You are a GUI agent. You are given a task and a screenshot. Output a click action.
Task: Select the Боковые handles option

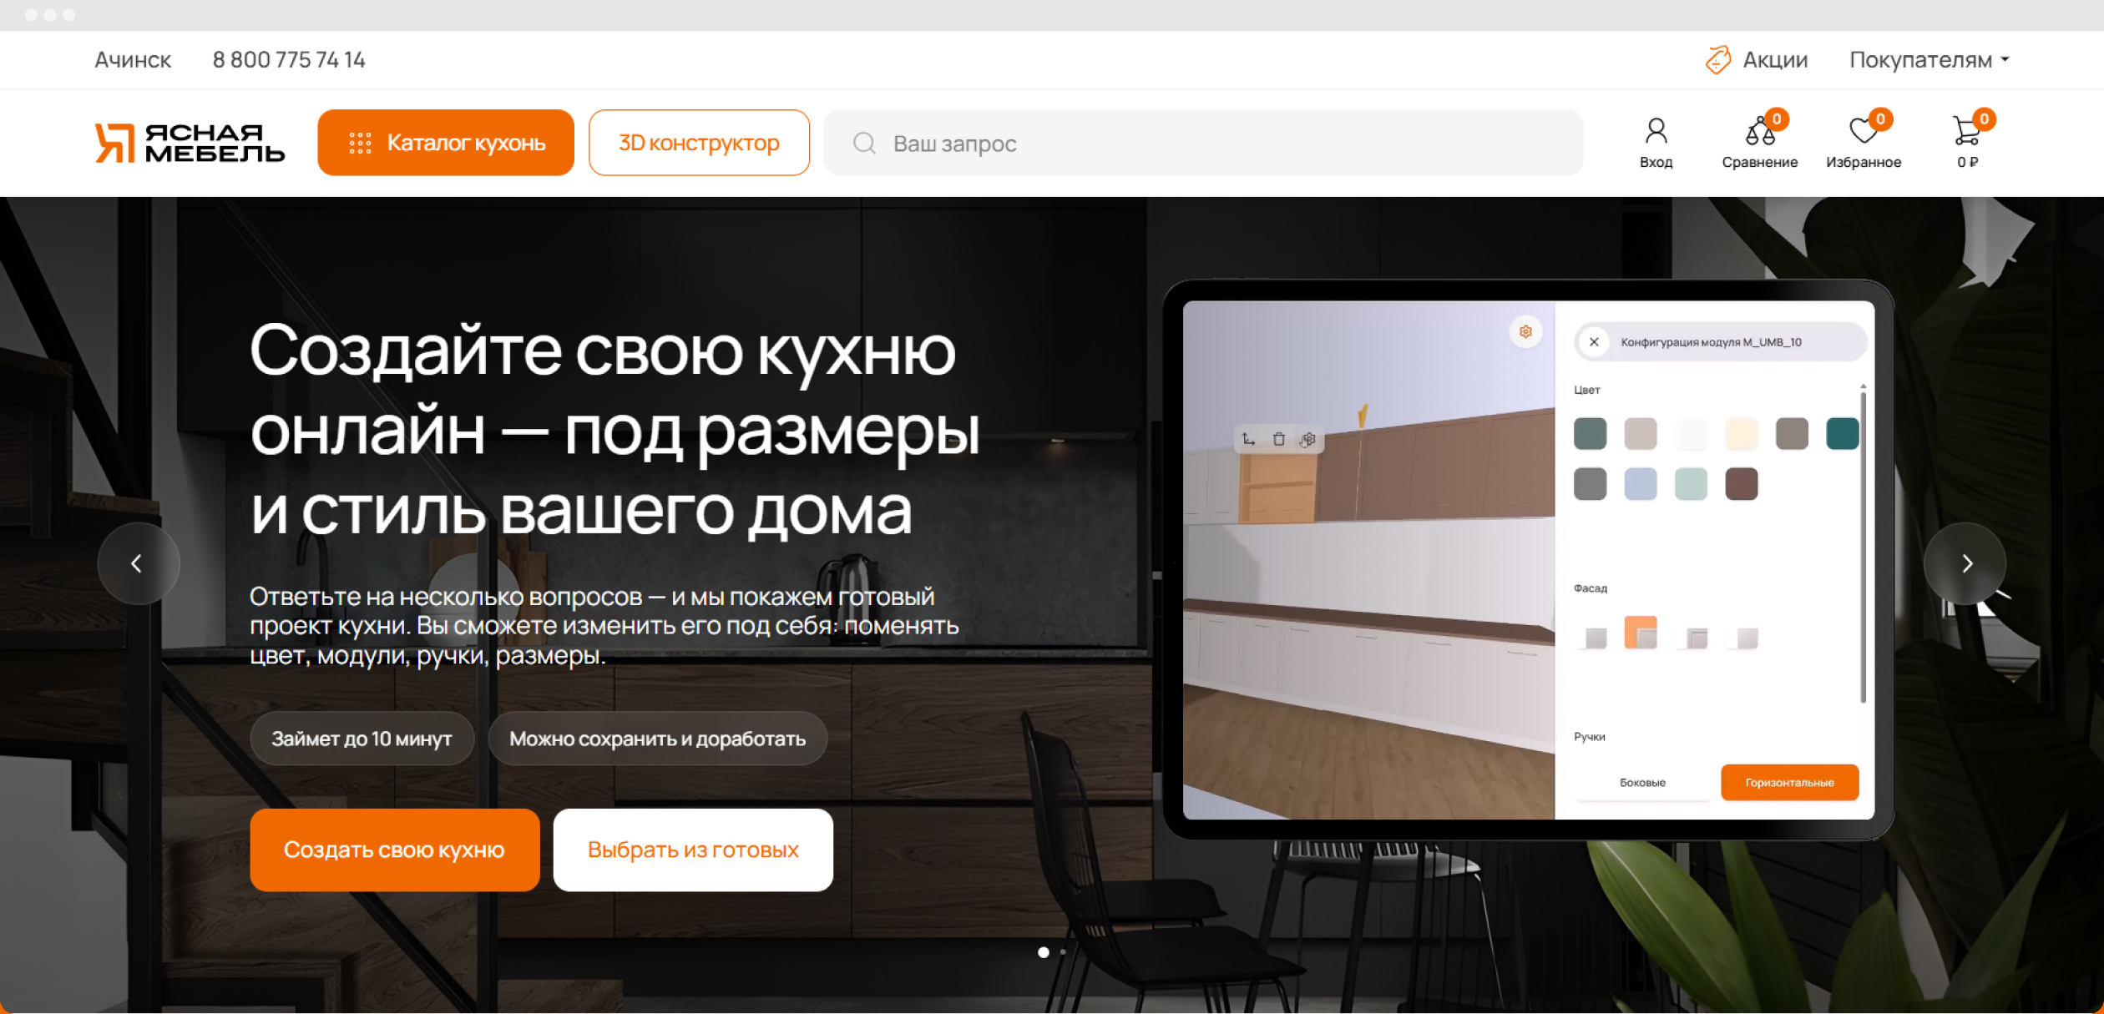tap(1642, 783)
